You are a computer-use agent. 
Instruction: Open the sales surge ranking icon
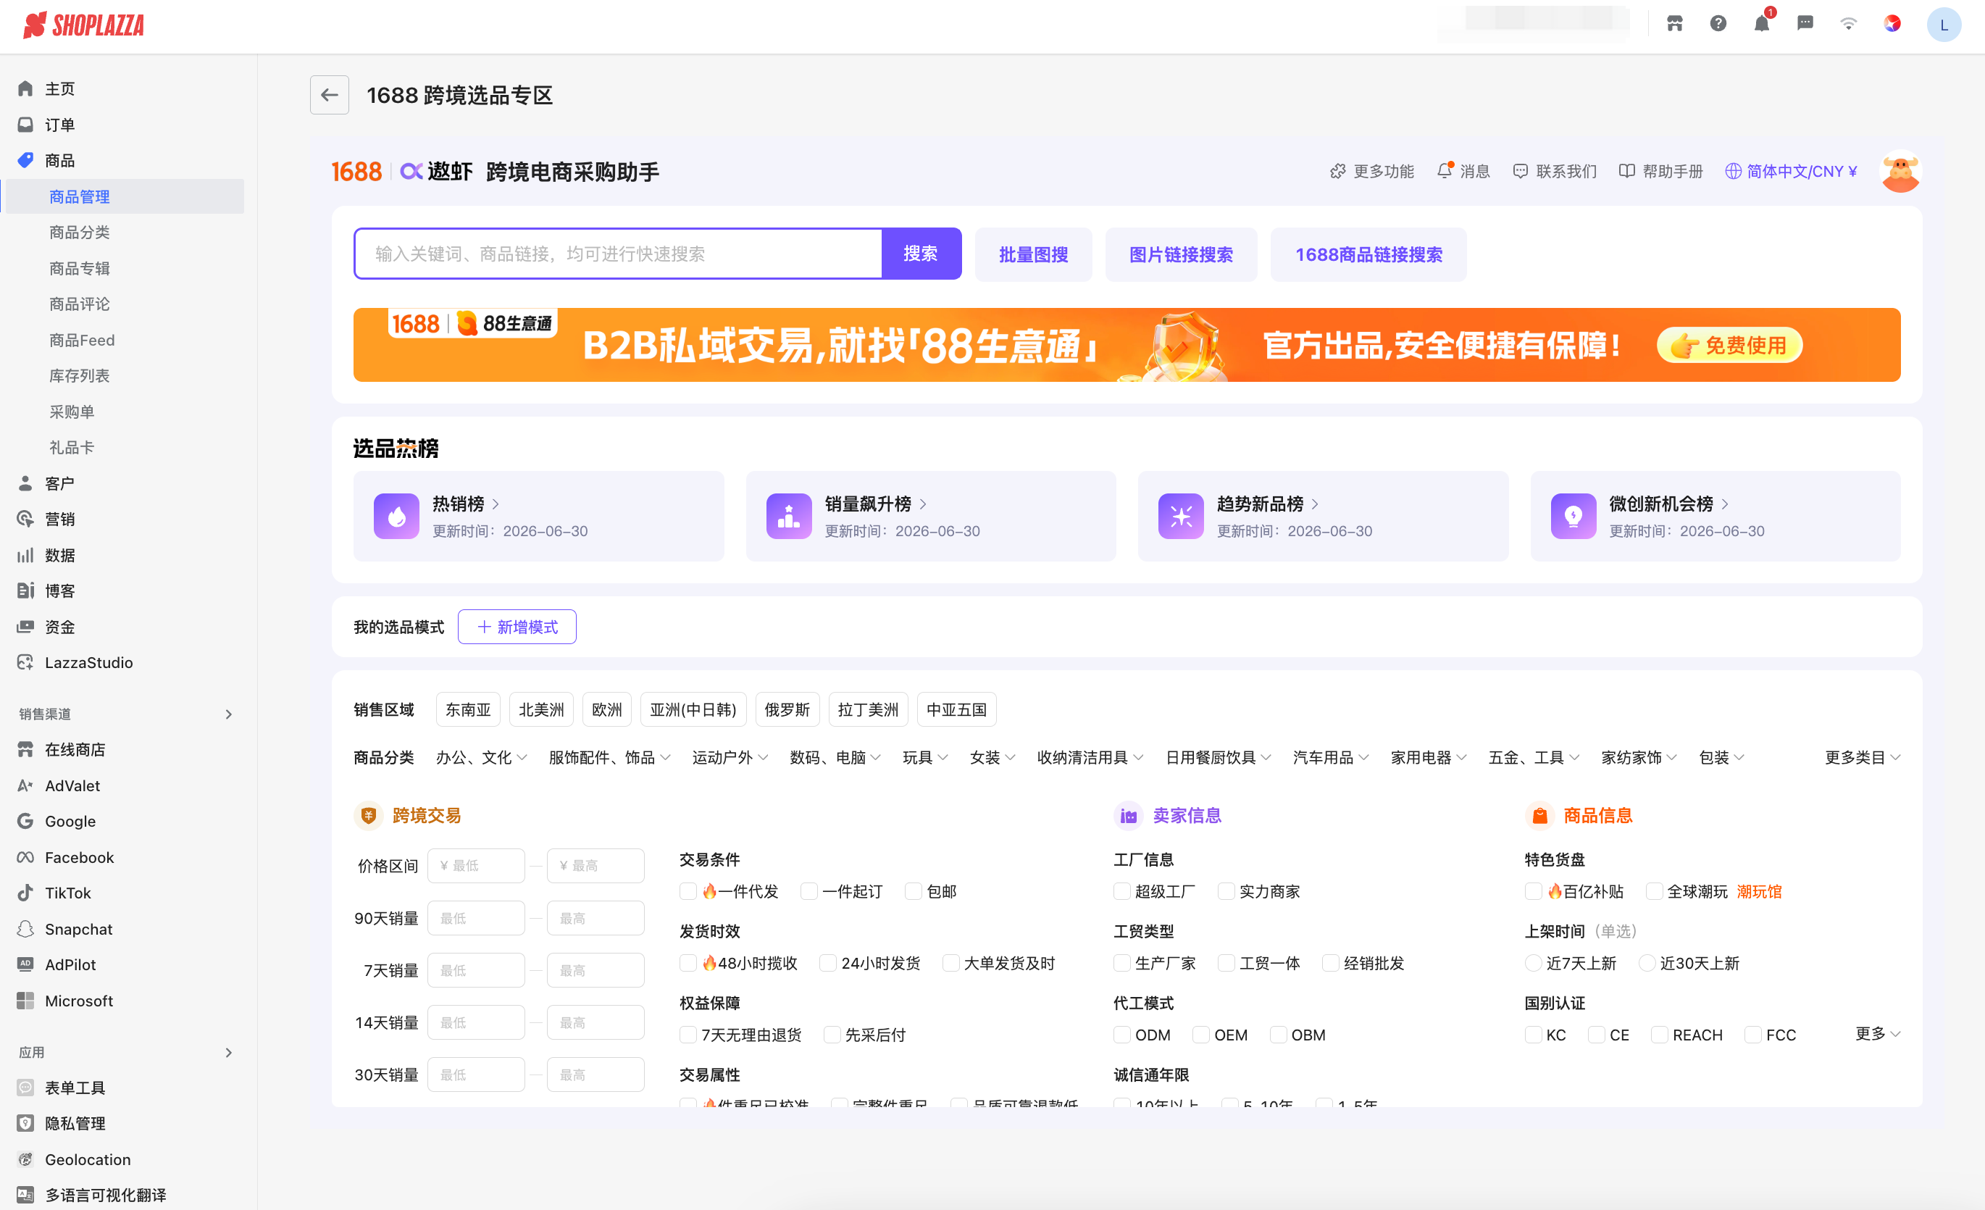coord(789,516)
